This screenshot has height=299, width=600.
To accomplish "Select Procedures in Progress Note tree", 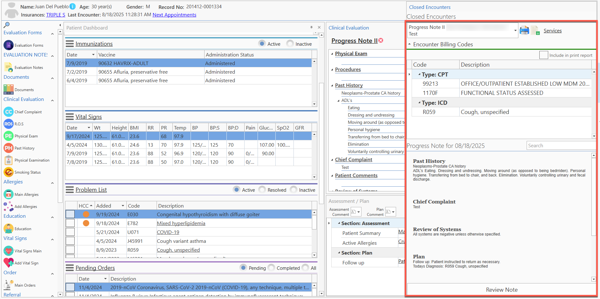I will click(x=348, y=69).
